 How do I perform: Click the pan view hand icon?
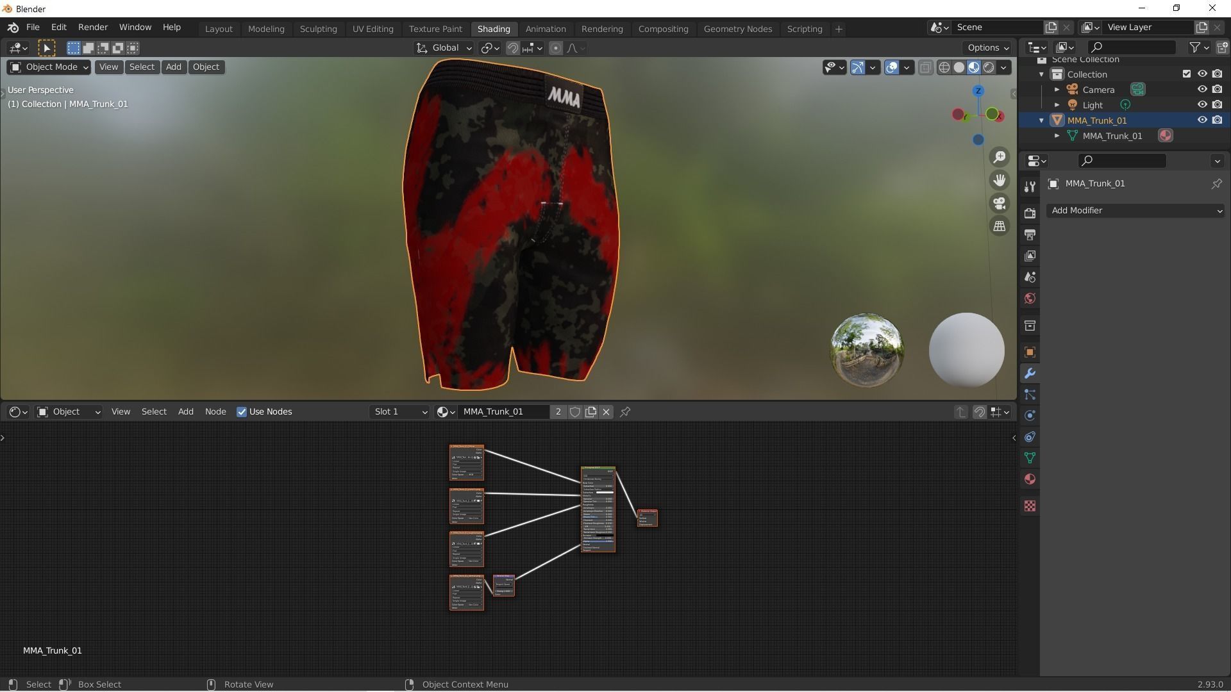click(x=999, y=181)
